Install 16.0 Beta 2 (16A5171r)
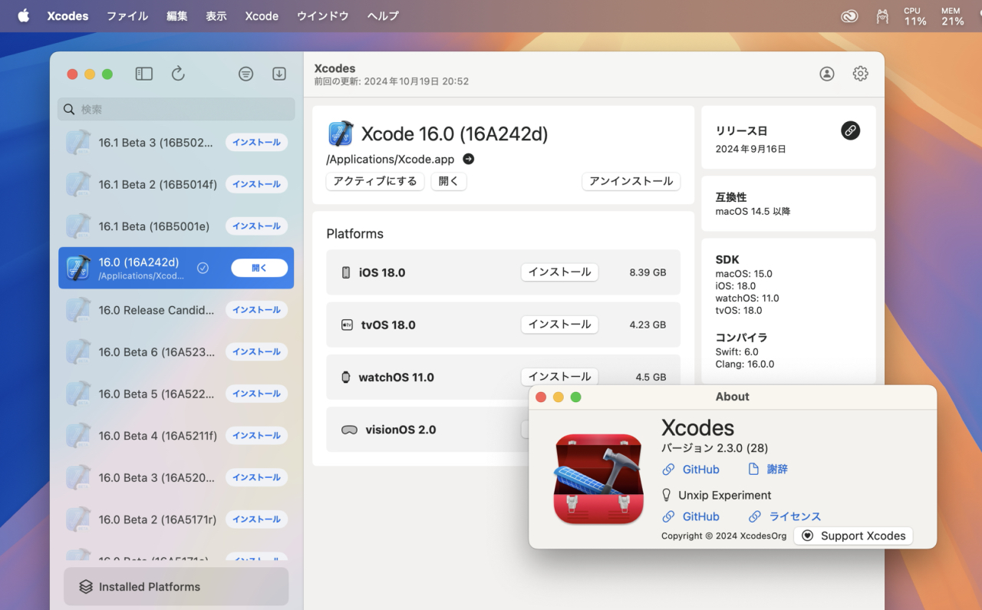 point(256,519)
